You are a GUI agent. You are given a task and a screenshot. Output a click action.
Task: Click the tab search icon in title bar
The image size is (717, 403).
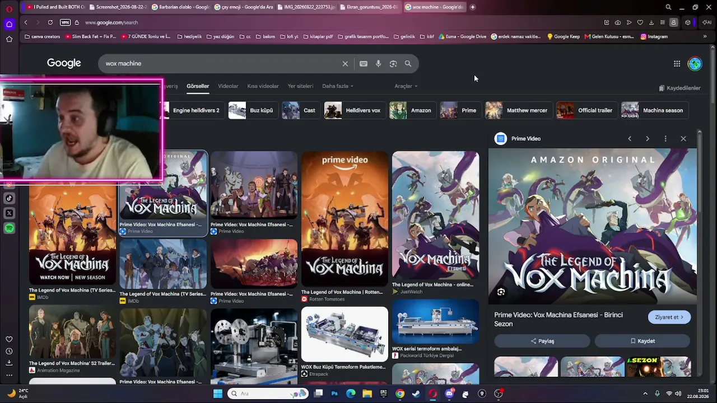[x=668, y=7]
